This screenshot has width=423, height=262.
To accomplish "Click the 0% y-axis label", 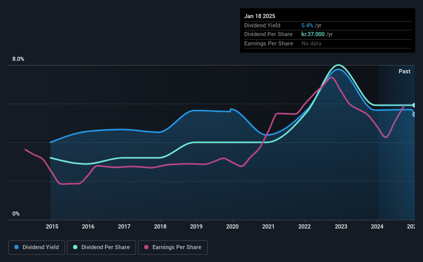I will coord(16,214).
